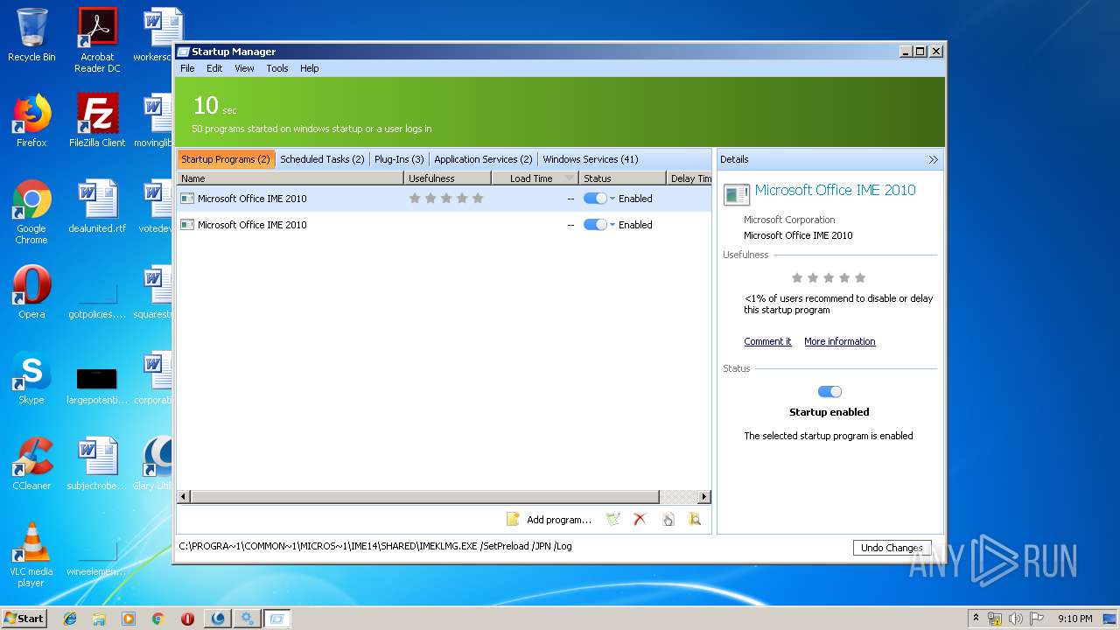
Task: Click Microsoft Office IME 2010 title in Details
Action: pyautogui.click(x=836, y=190)
